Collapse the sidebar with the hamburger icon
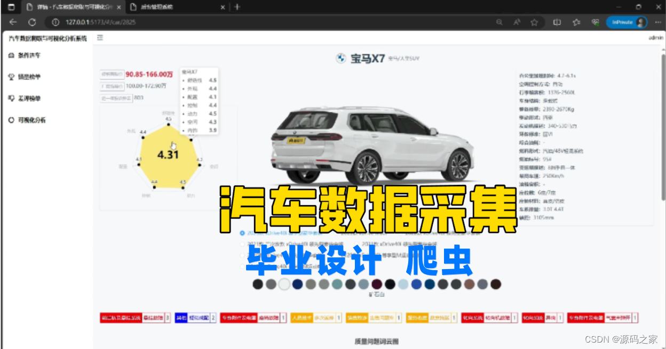 tap(100, 38)
